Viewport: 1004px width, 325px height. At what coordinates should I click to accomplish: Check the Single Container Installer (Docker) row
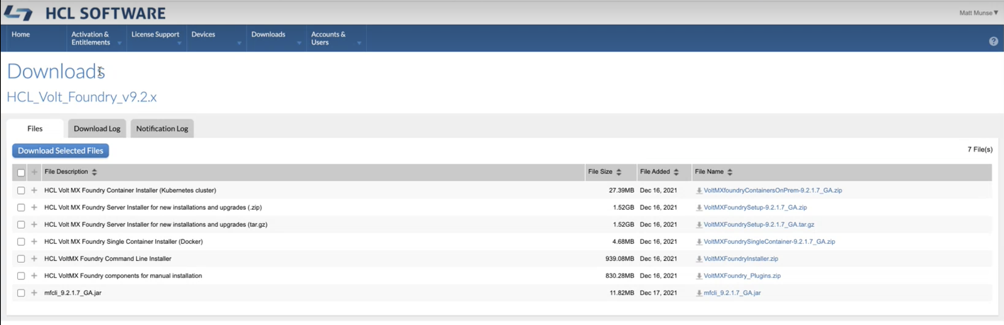click(x=21, y=242)
